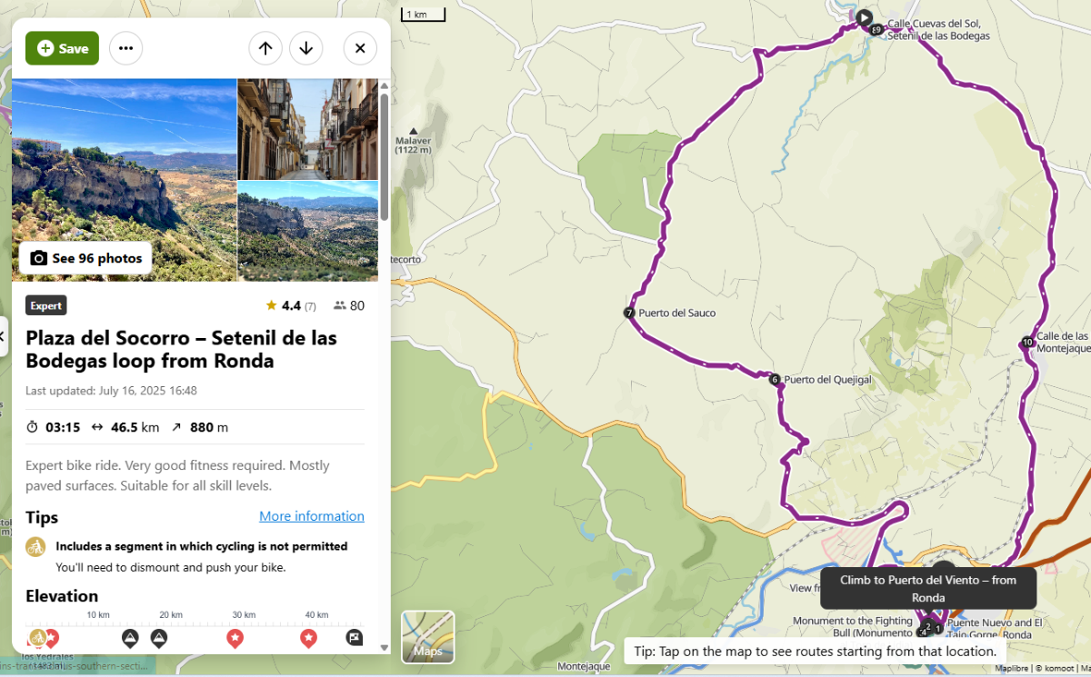Open the Maps layer switcher
The image size is (1091, 677).
428,636
